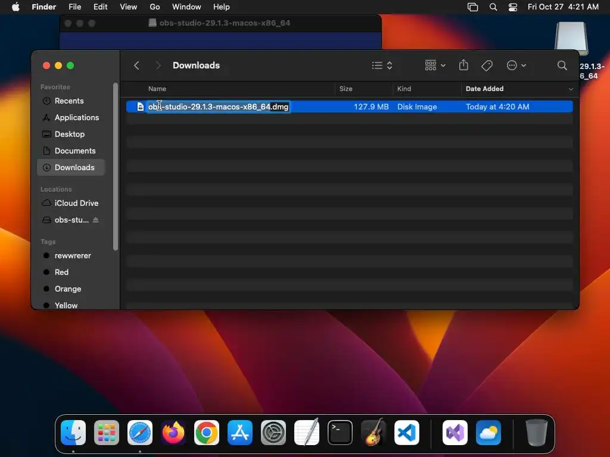Viewport: 610px width, 457px height.
Task: Click the Finder window search icon
Action: (x=562, y=65)
